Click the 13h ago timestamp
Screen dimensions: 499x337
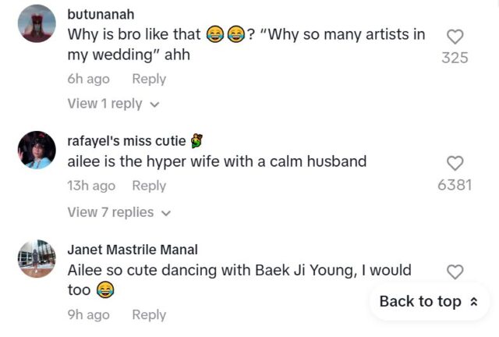(91, 186)
